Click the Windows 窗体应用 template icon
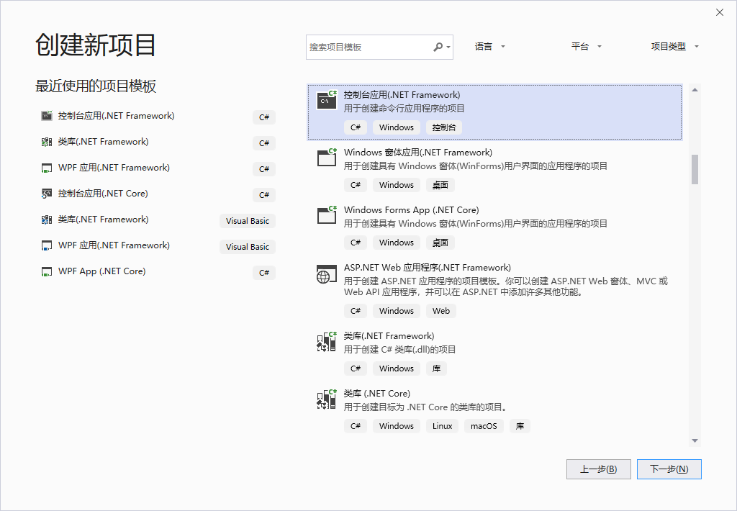This screenshot has height=511, width=737. (x=327, y=158)
